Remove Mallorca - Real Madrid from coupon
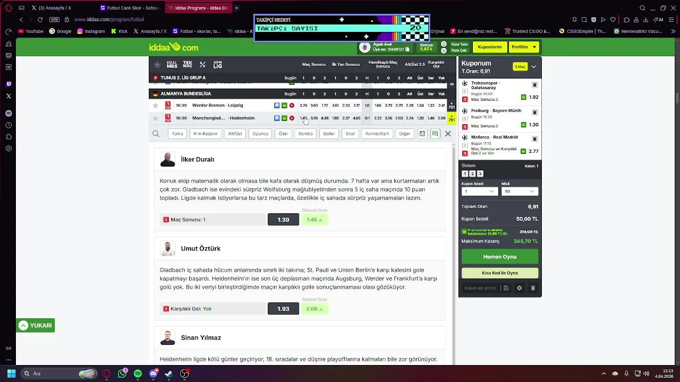Viewport: 680px width, 382px height. pos(534,139)
